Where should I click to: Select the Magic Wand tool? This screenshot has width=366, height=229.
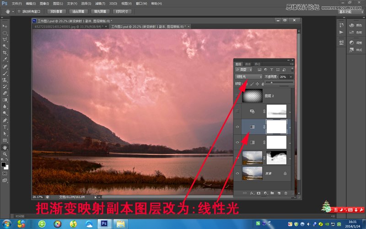(x=5, y=46)
